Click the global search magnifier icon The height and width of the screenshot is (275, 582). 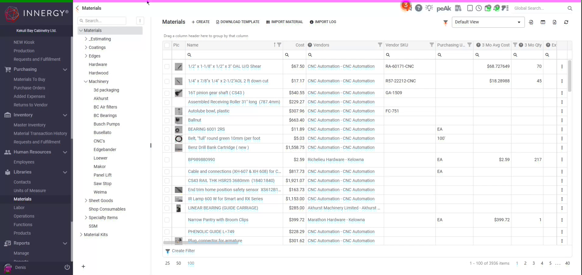point(570,8)
